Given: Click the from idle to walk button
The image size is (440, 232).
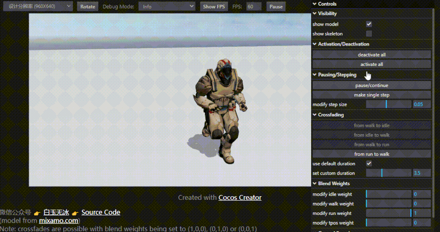Looking at the screenshot, I should pyautogui.click(x=371, y=135).
